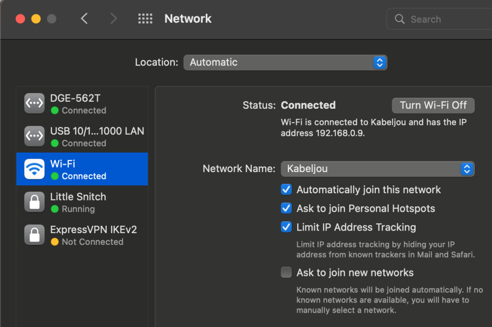Click the magnifying glass search icon
Viewport: 492px width, 327px height.
400,19
